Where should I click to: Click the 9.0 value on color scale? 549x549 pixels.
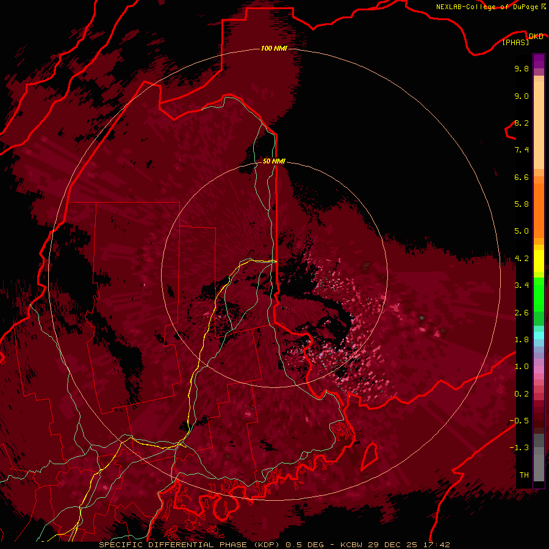coord(522,96)
